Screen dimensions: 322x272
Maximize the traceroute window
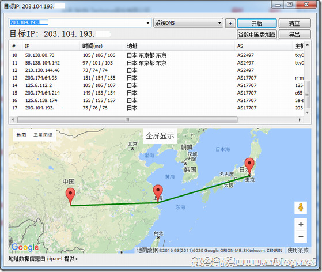[x=290, y=5]
